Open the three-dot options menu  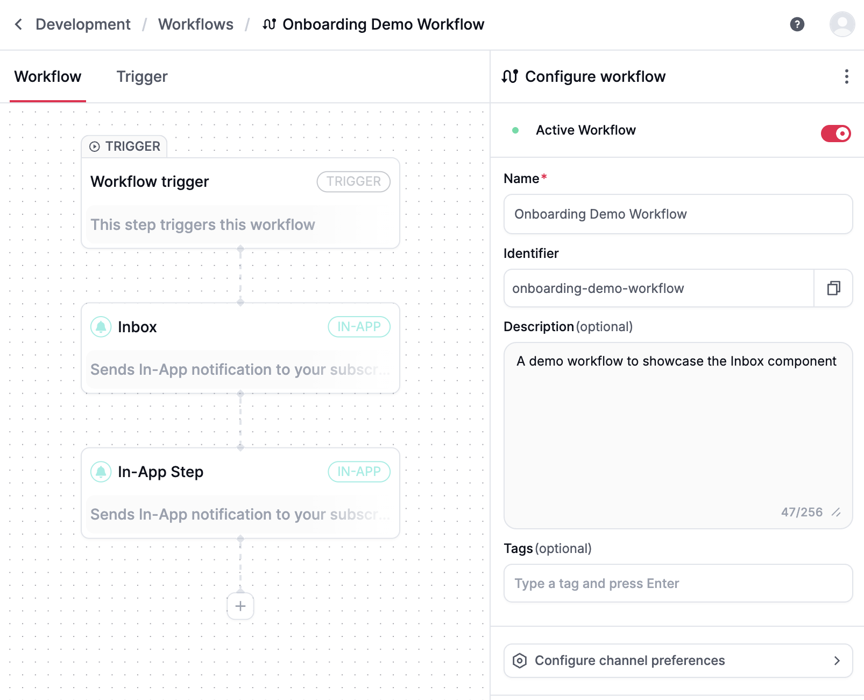[846, 77]
